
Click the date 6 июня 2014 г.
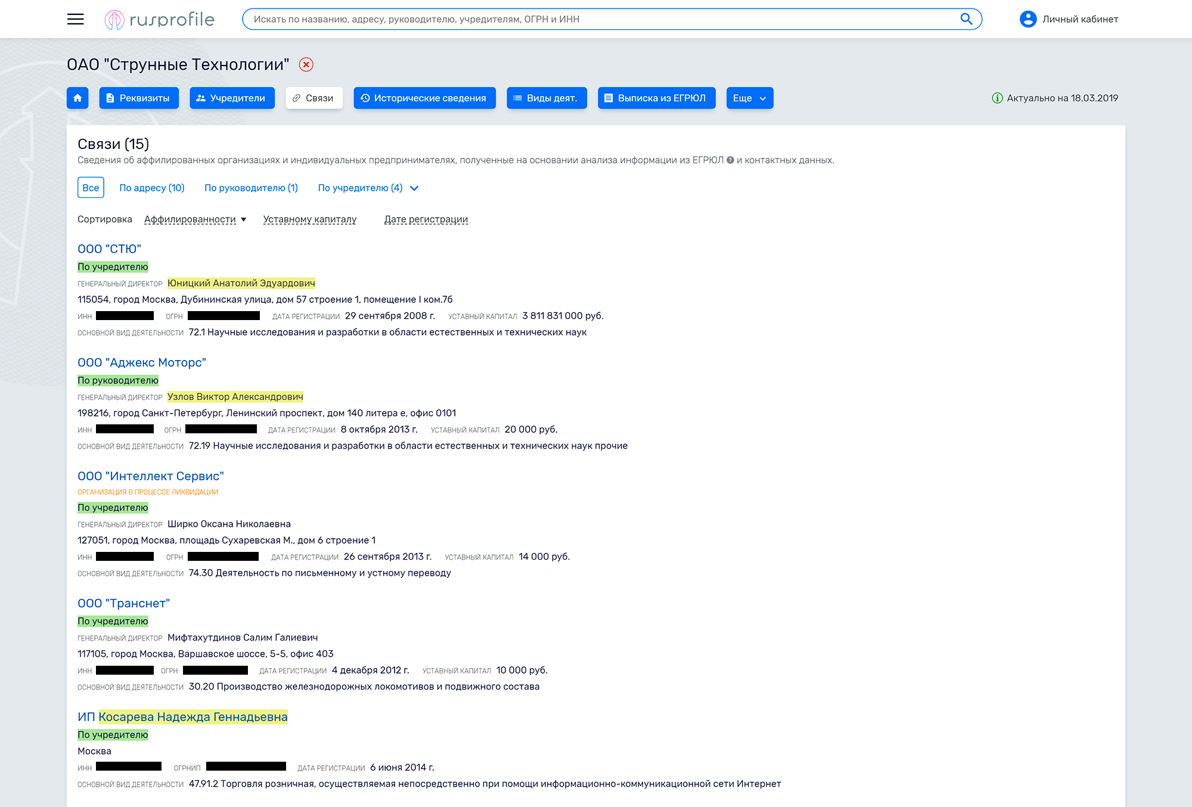402,768
